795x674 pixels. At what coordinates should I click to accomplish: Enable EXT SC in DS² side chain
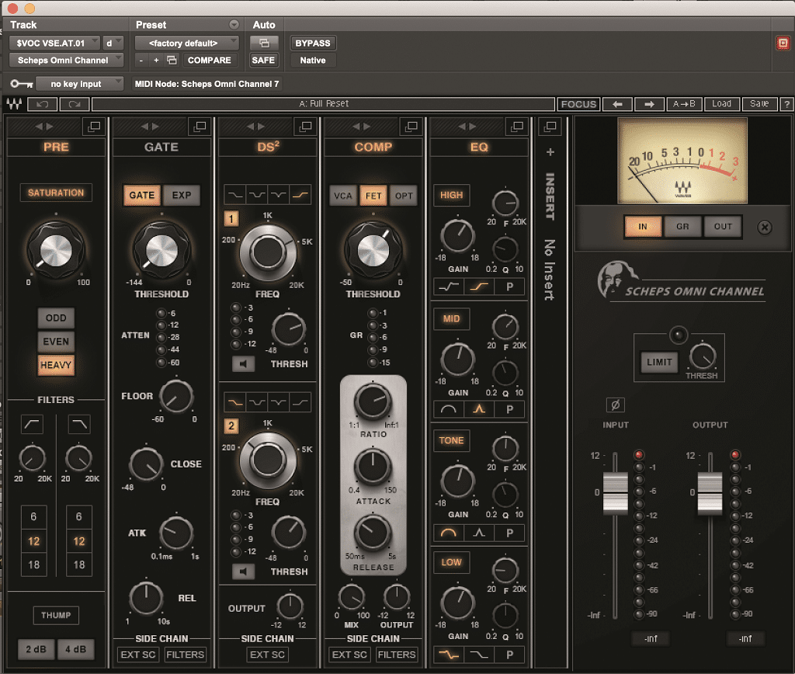pyautogui.click(x=267, y=655)
